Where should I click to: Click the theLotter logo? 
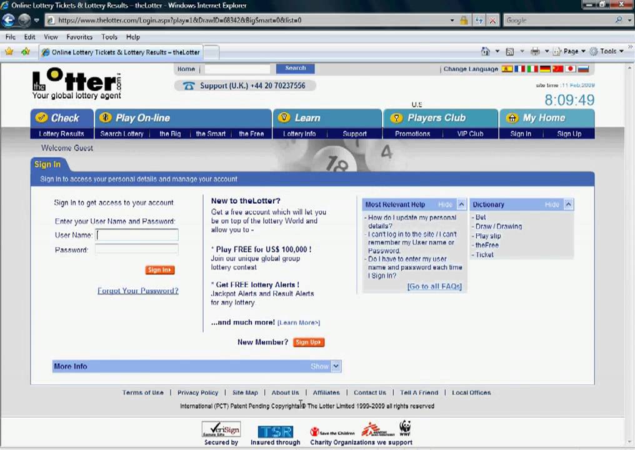pyautogui.click(x=76, y=84)
